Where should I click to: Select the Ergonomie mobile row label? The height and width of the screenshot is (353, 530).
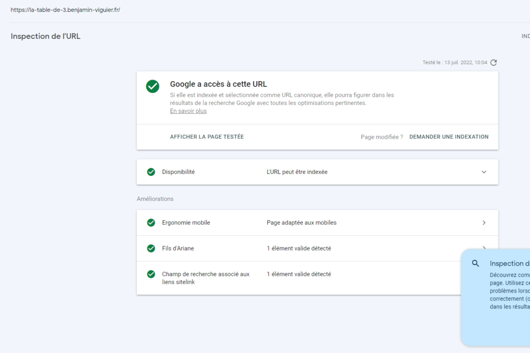(186, 223)
